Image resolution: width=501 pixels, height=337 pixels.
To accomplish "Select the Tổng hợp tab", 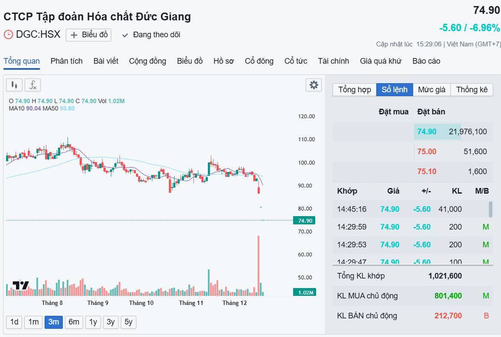I will coord(354,89).
